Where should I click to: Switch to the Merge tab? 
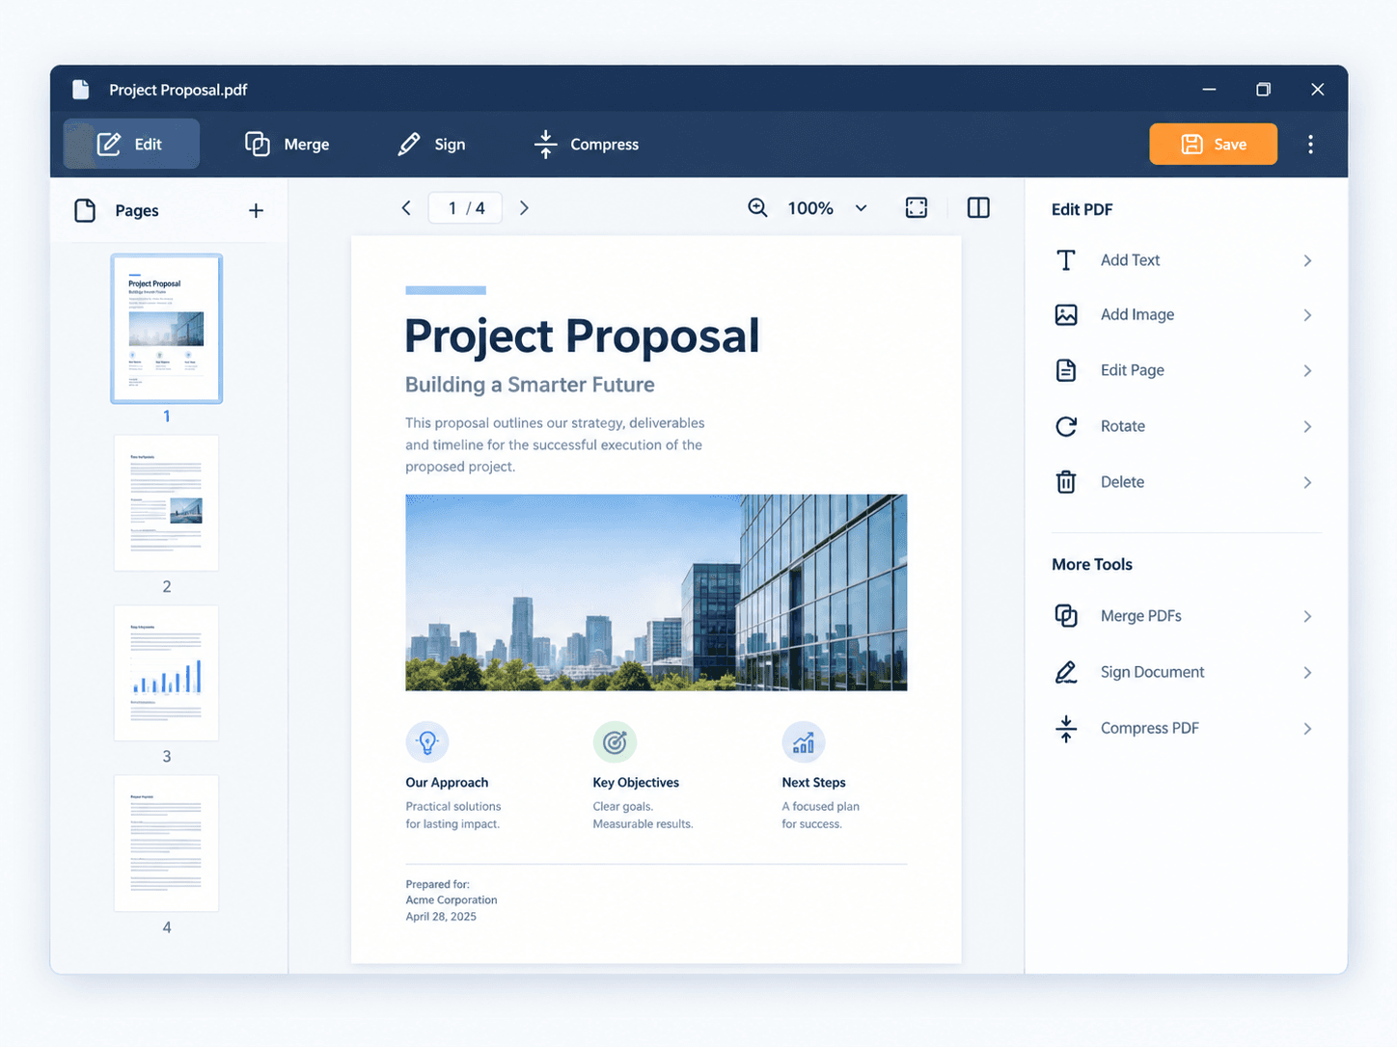288,145
